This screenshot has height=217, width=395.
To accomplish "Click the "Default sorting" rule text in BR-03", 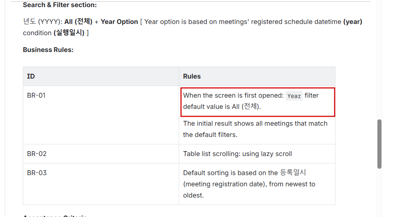I will click(230, 173).
